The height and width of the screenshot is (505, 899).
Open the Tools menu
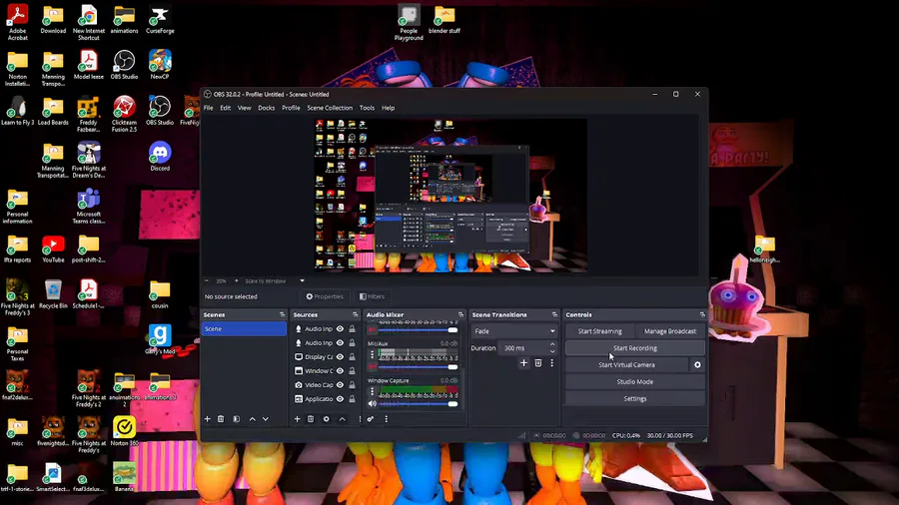367,108
